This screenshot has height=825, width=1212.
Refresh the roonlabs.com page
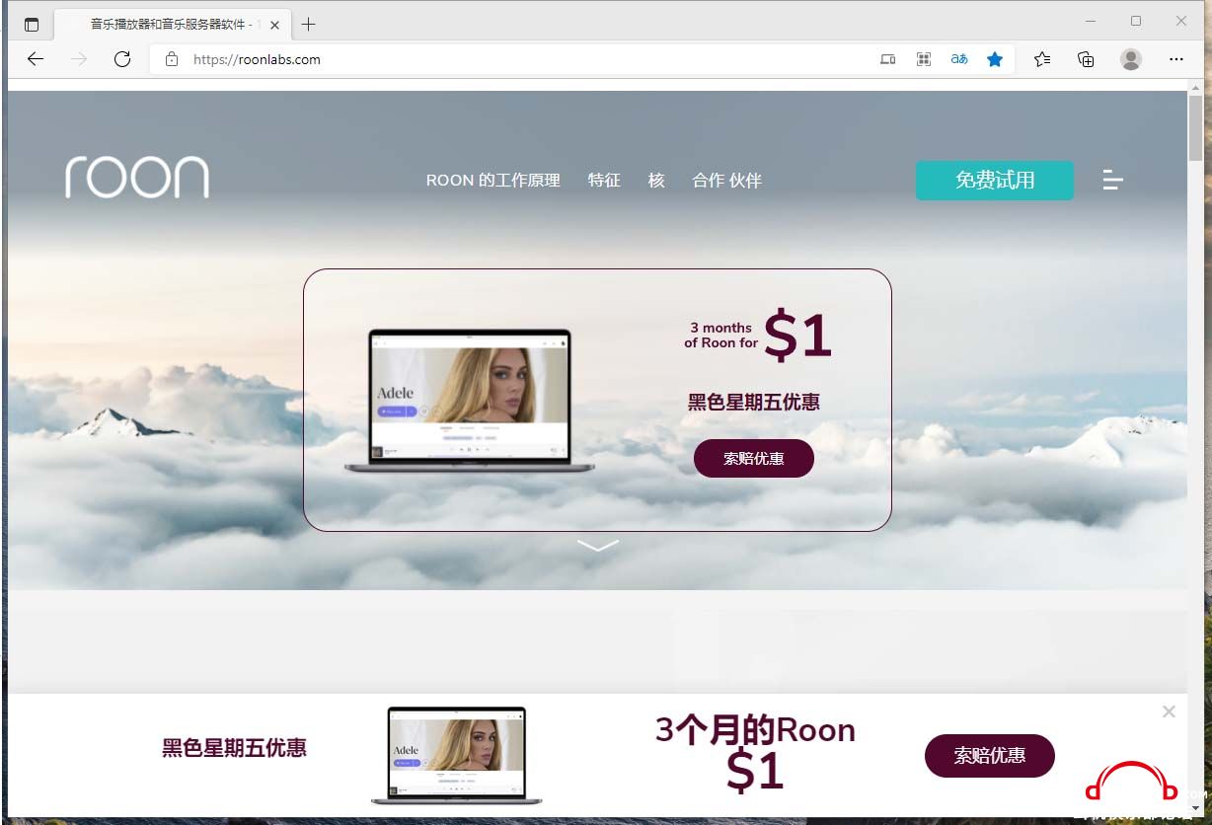coord(122,59)
